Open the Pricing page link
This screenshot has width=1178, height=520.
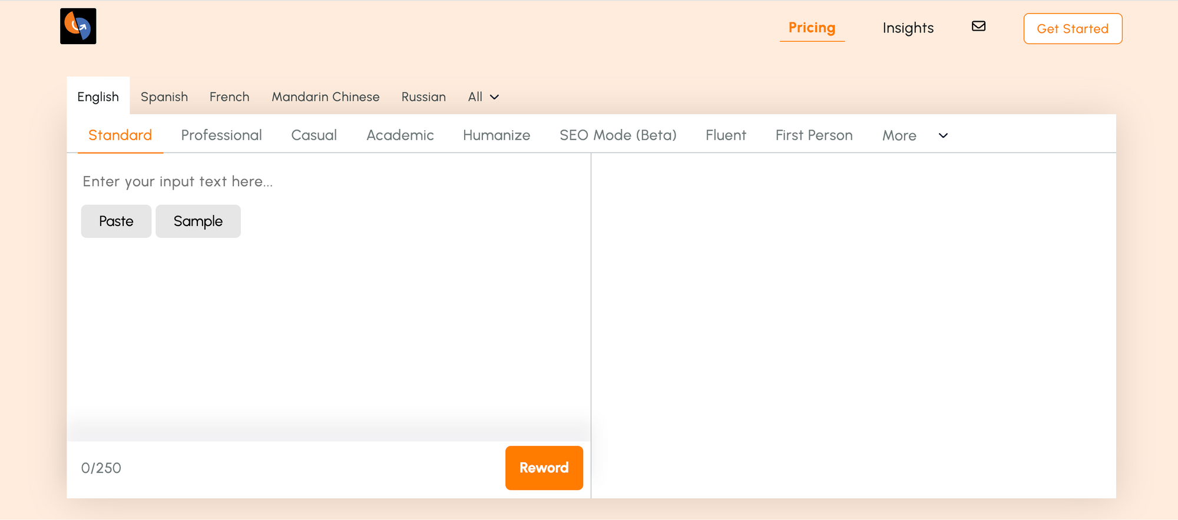[812, 28]
